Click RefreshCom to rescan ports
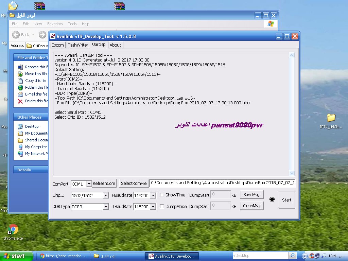 click(x=104, y=183)
